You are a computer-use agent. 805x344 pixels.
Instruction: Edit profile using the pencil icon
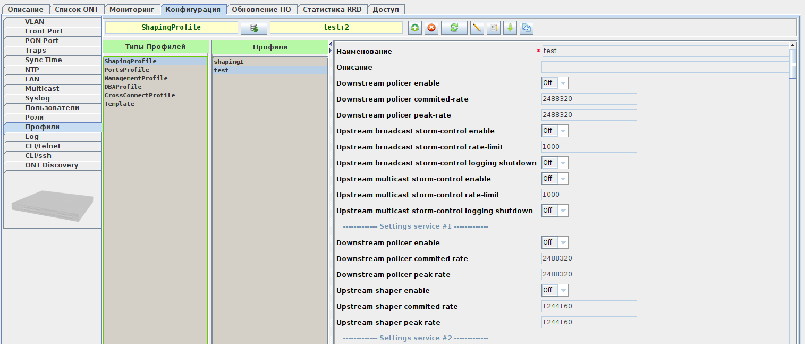[x=477, y=28]
